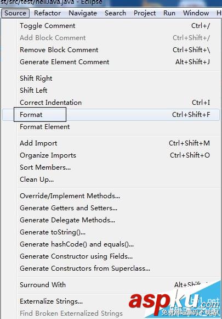Click Shift Right menu entry
Screen dimensions: 222x319
click(111, 79)
